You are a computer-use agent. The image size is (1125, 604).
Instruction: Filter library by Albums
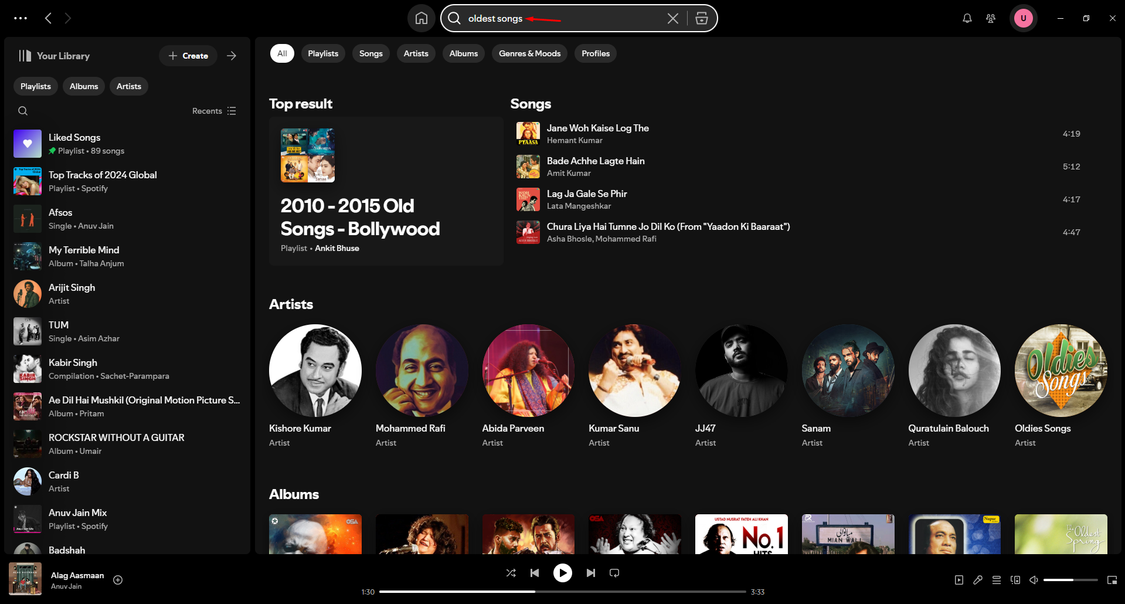(83, 86)
